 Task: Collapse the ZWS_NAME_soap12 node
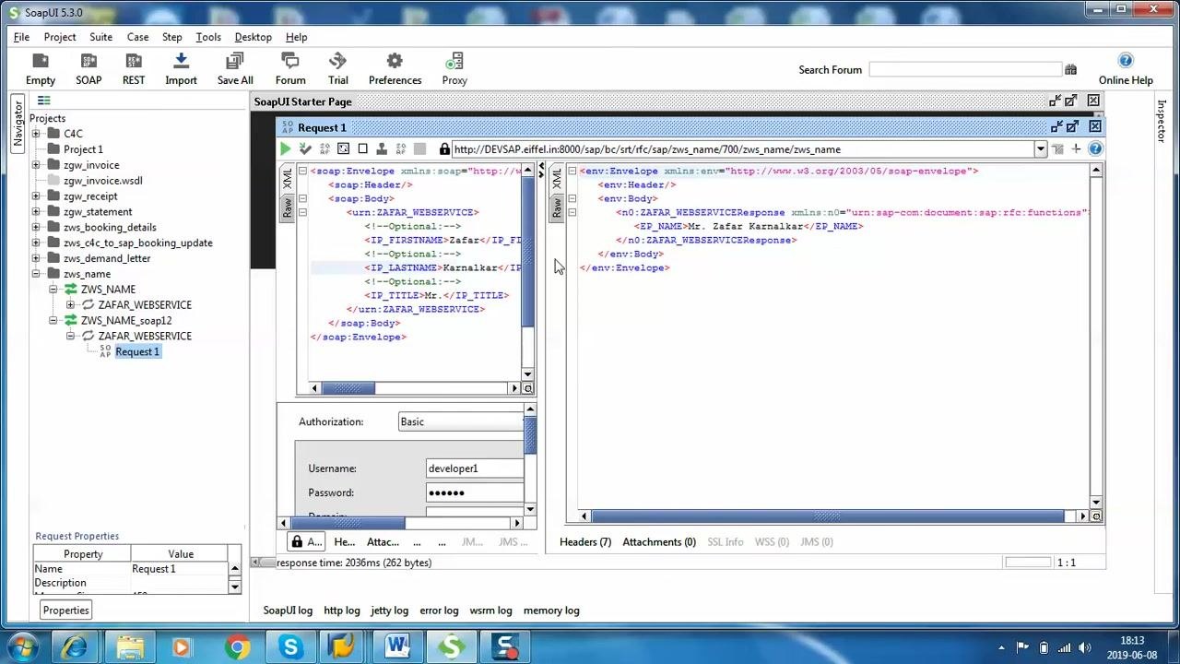tap(53, 321)
